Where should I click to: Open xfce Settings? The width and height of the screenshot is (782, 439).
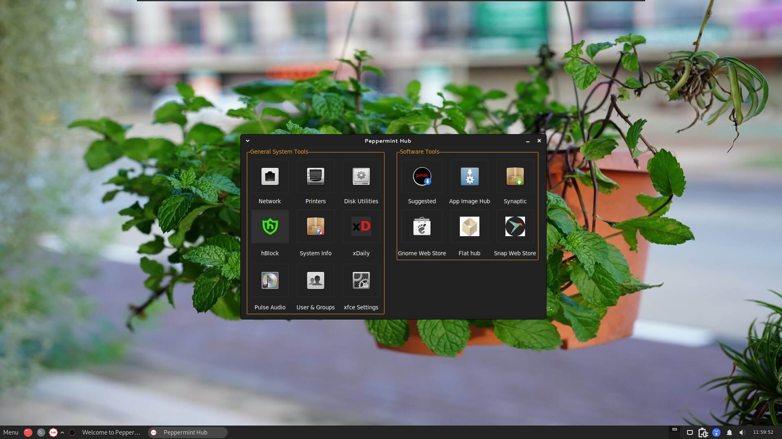click(x=361, y=280)
